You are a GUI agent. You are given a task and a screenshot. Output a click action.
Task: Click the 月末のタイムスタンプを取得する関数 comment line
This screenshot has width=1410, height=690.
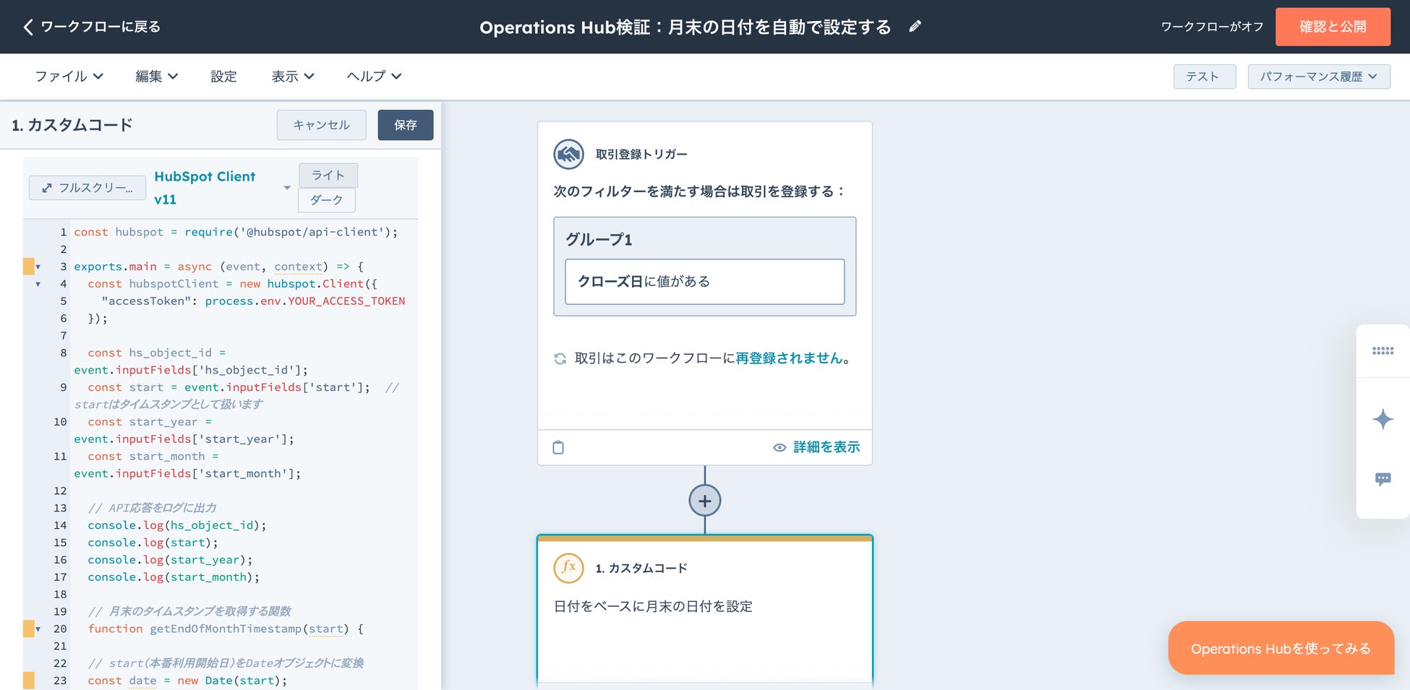pos(189,611)
